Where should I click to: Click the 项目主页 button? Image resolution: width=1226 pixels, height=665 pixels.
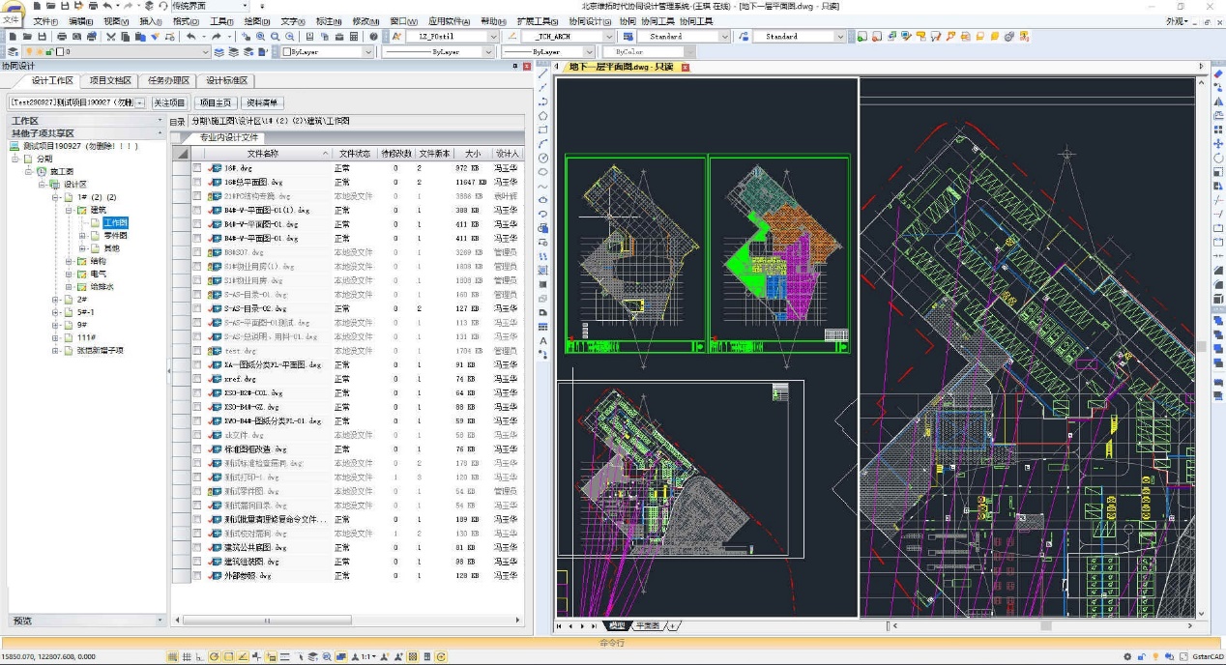[216, 102]
